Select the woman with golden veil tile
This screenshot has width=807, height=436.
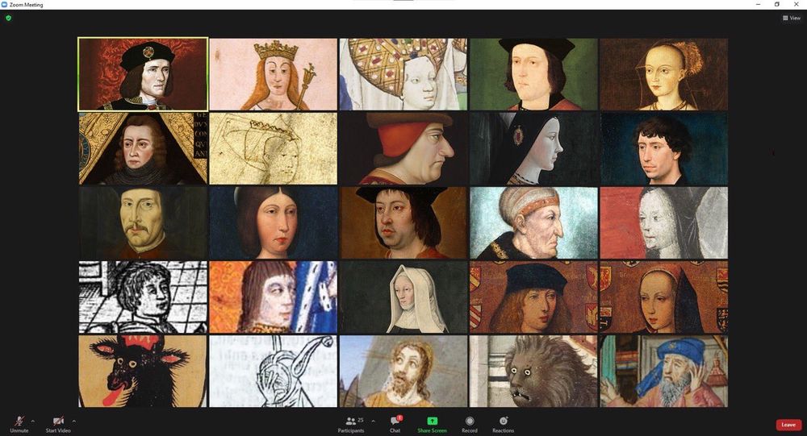pyautogui.click(x=664, y=74)
